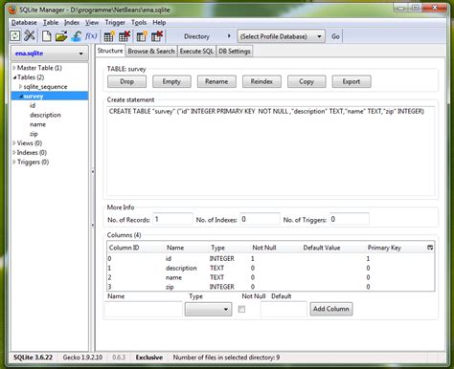Click the Create Table icon
The width and height of the screenshot is (454, 369).
tap(109, 36)
